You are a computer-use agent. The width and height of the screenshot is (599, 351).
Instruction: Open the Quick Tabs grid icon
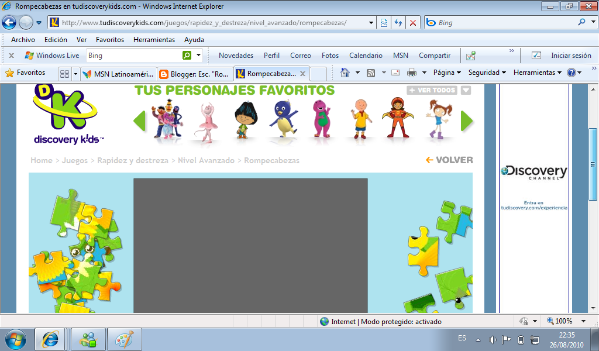click(x=64, y=73)
